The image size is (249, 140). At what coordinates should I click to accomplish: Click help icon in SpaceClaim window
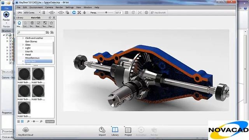[245, 9]
